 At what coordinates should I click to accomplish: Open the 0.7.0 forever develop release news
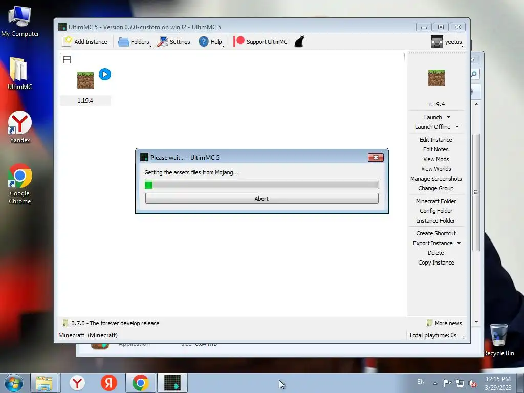coord(115,323)
